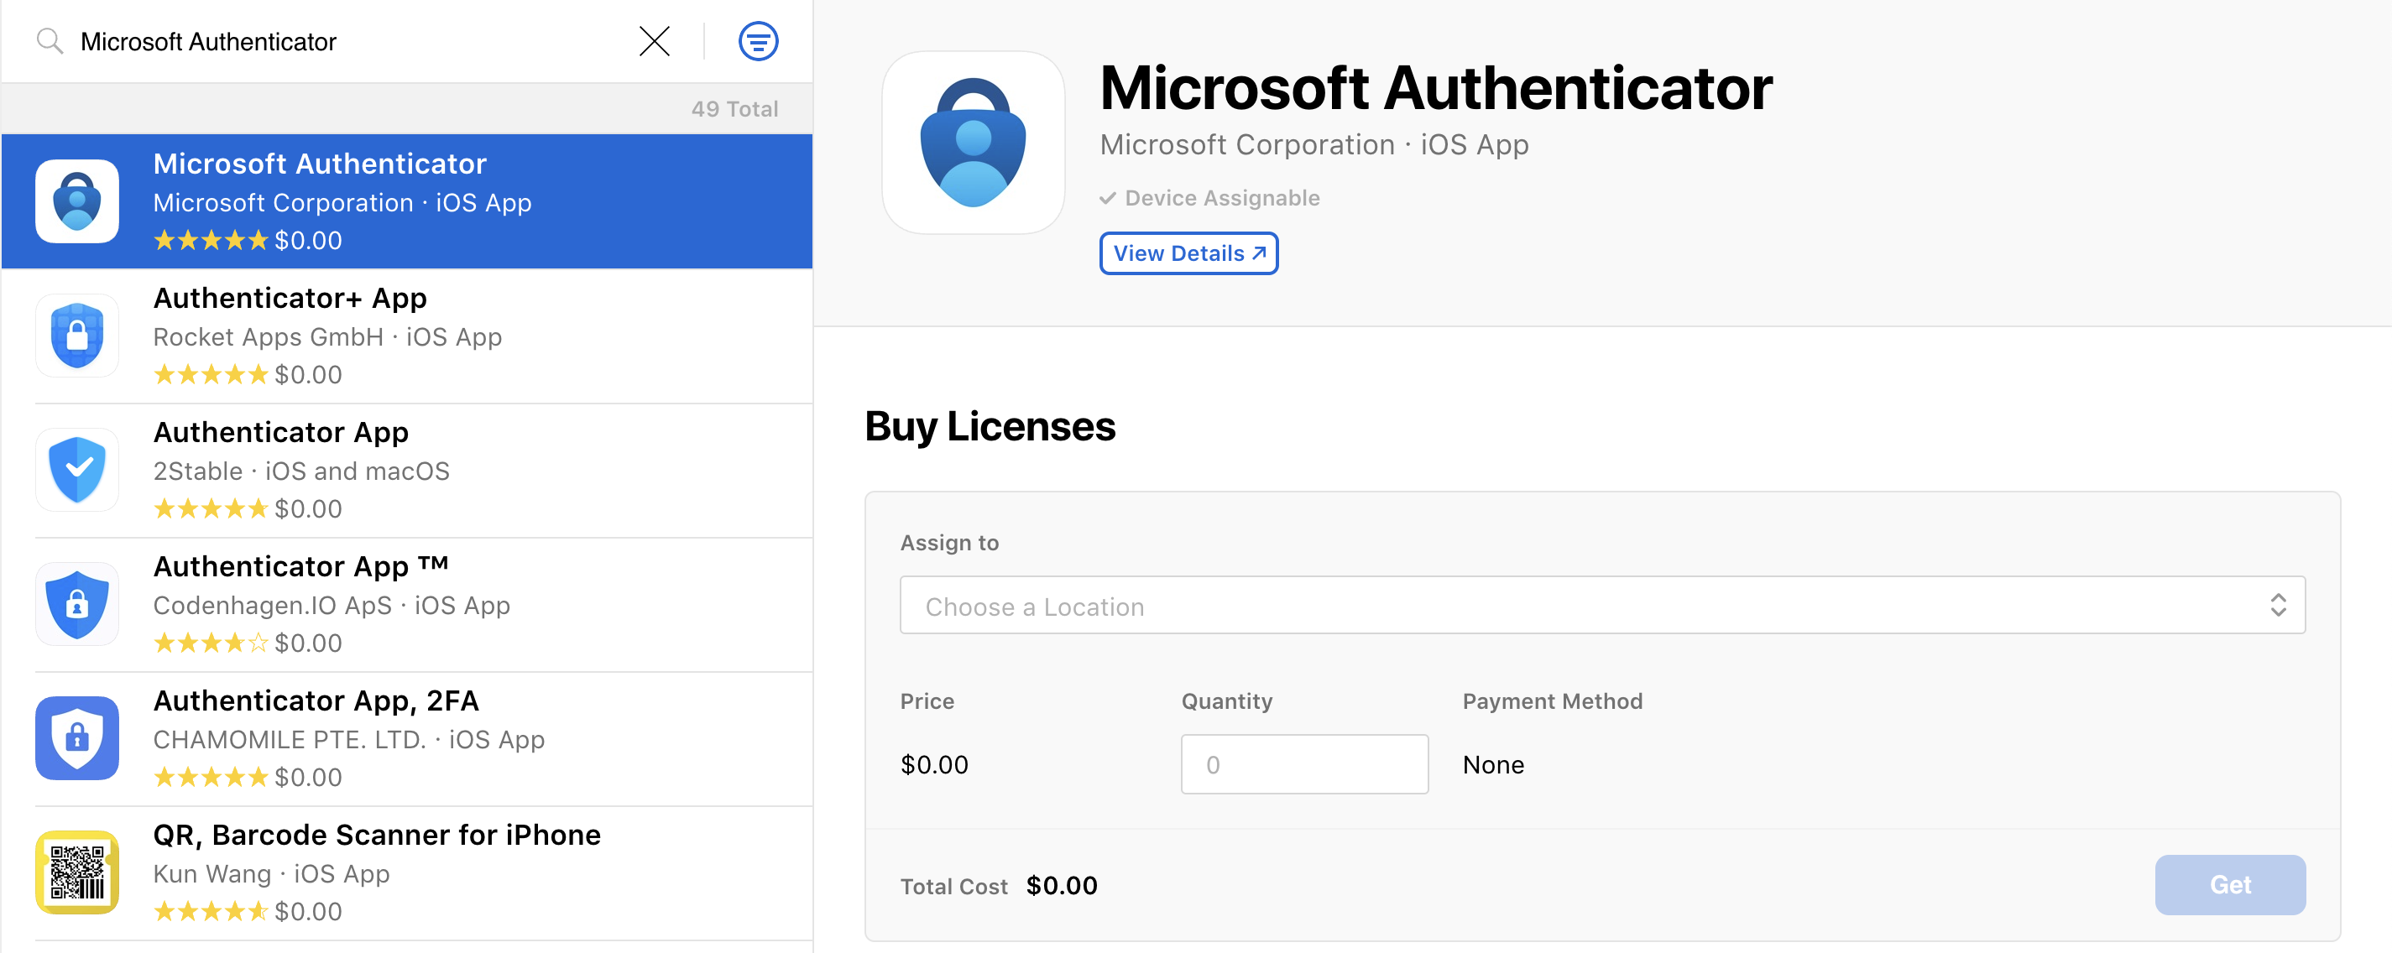The height and width of the screenshot is (953, 2392).
Task: Click star rating of Authenticator App ™
Action: pos(211,643)
